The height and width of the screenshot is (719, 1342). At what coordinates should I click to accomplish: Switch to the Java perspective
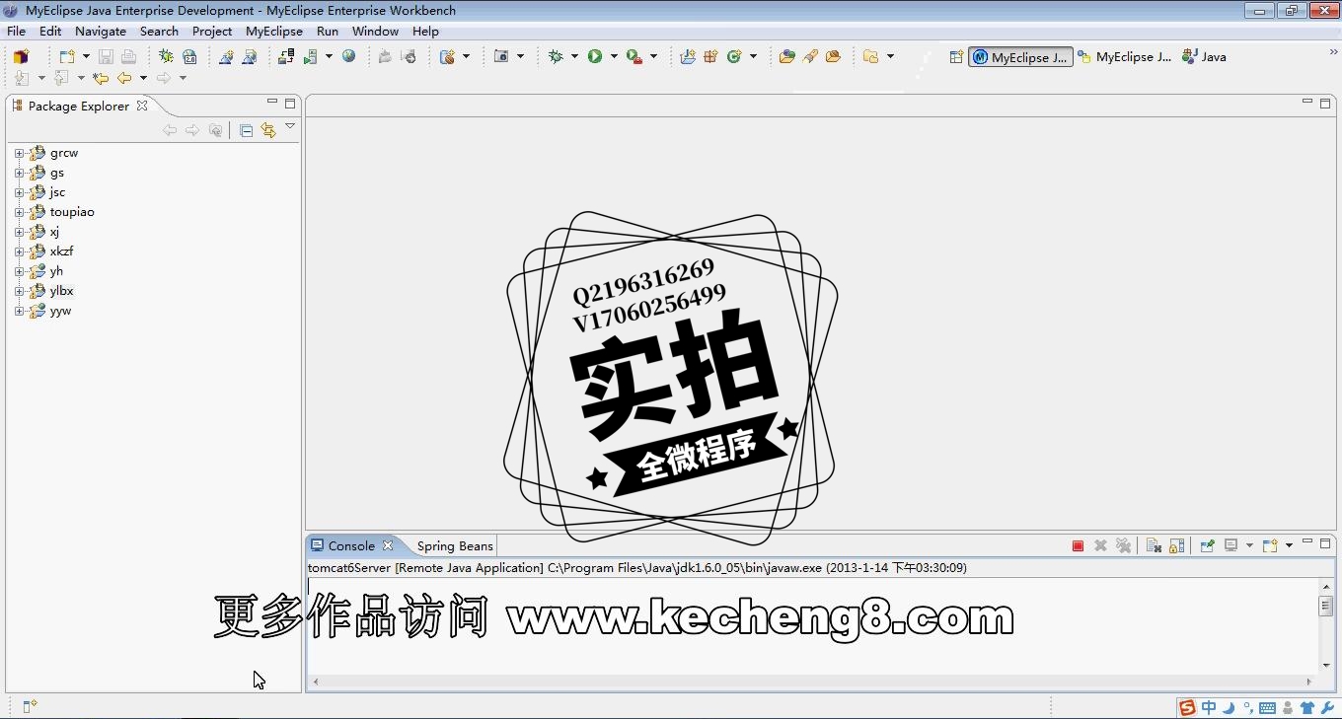click(x=1204, y=57)
